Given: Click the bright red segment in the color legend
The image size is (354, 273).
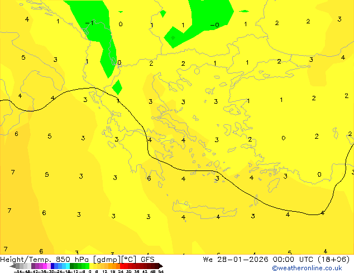Looking at the screenshot, I should [x=122, y=266].
